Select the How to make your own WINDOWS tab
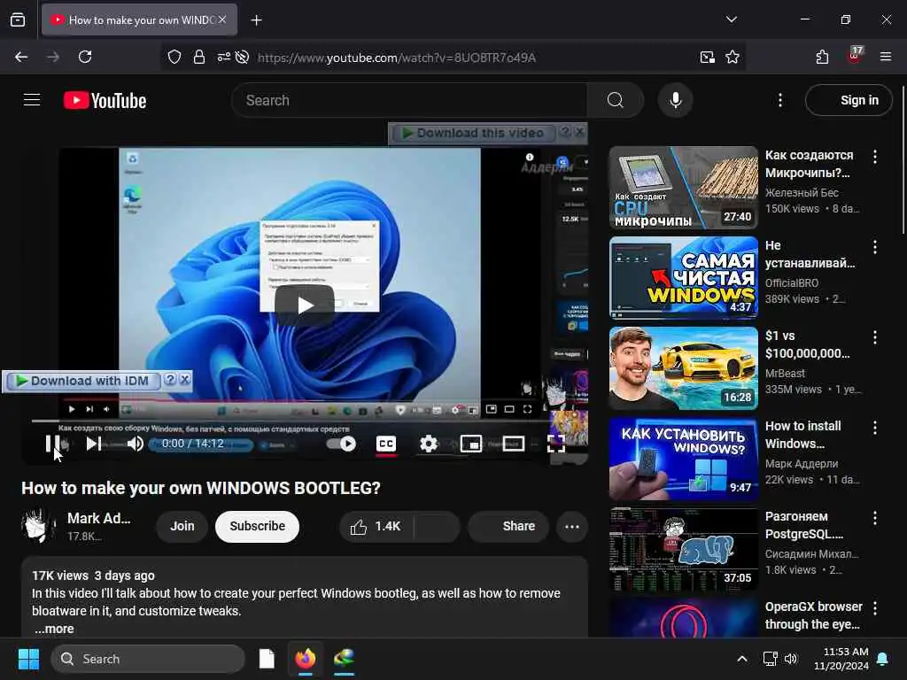Image resolution: width=907 pixels, height=680 pixels. coord(139,20)
